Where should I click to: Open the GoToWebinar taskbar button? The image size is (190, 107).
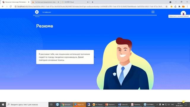click(149, 104)
